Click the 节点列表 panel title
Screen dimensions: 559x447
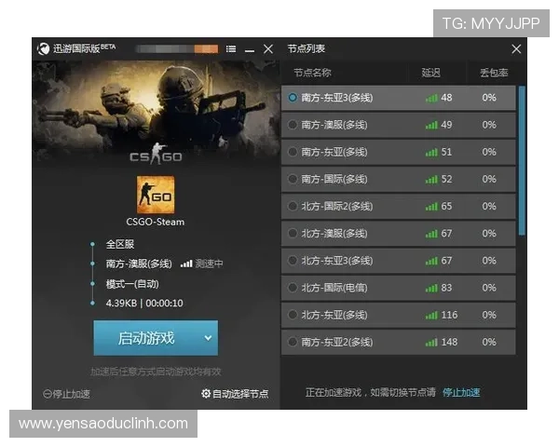[307, 48]
